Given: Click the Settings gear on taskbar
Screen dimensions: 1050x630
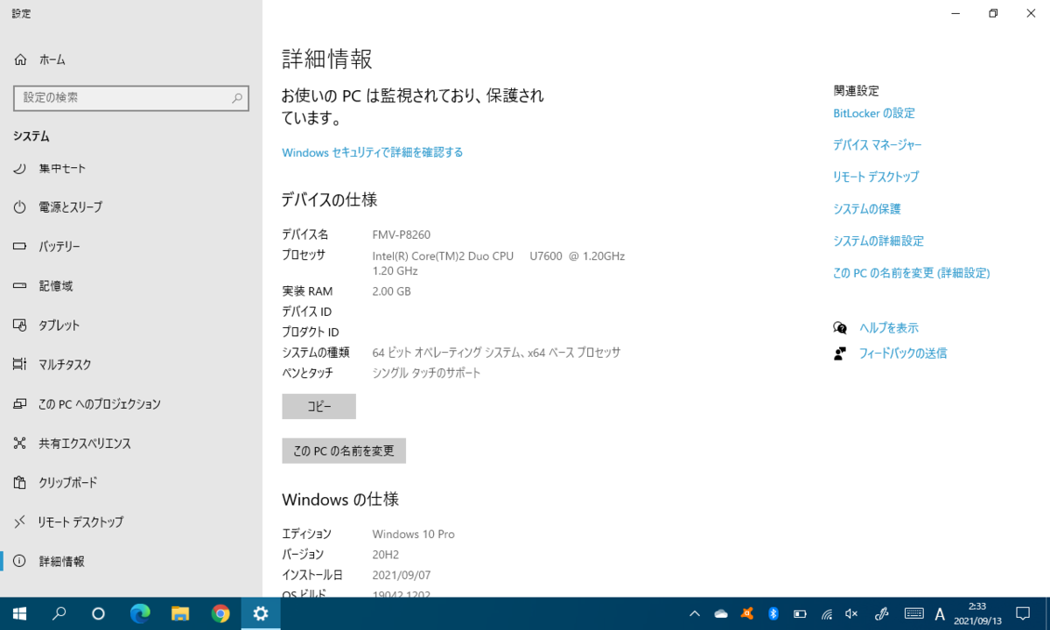Looking at the screenshot, I should click(x=261, y=613).
